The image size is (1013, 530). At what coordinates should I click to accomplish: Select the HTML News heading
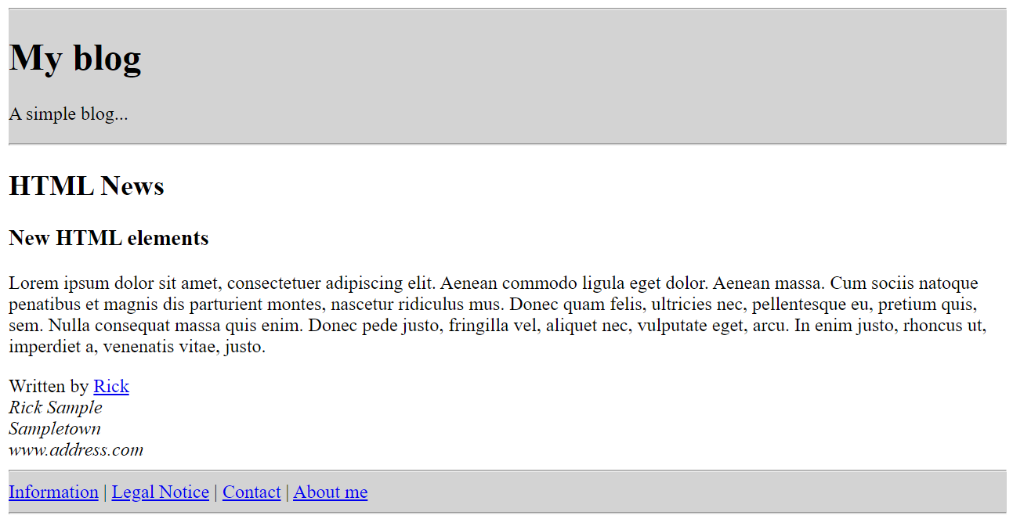86,186
